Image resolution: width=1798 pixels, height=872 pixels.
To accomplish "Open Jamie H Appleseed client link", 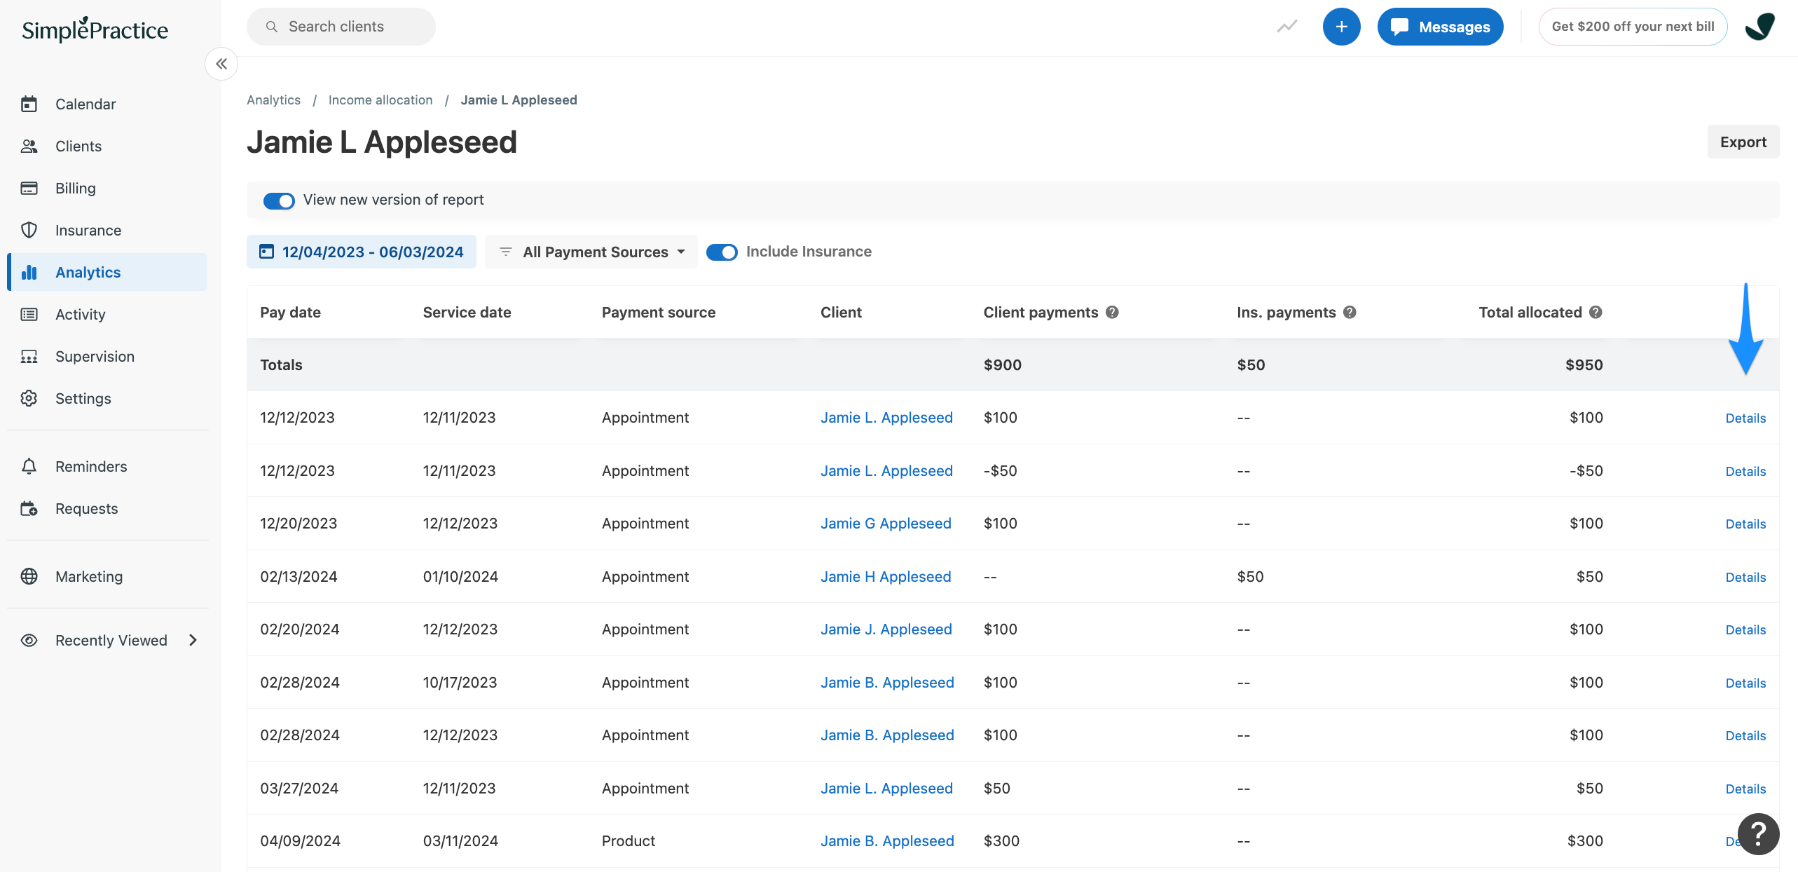I will 886,576.
